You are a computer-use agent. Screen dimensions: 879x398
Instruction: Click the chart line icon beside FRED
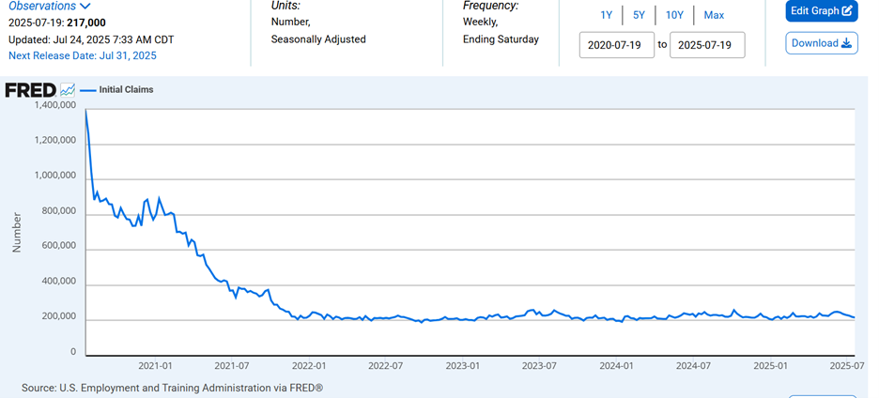(68, 90)
